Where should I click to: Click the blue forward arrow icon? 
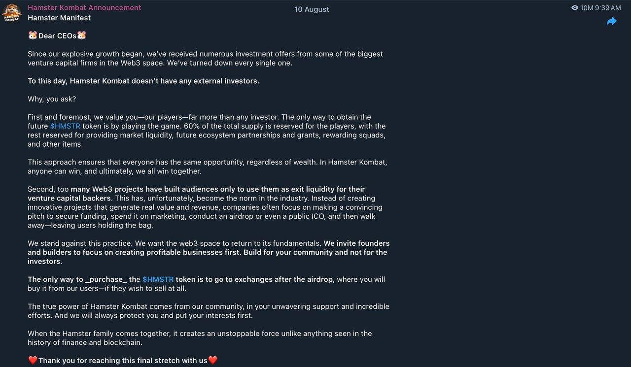[612, 21]
